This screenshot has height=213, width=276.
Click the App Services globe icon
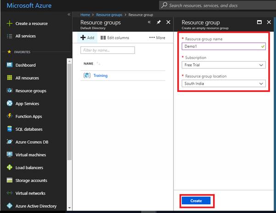pyautogui.click(x=10, y=103)
